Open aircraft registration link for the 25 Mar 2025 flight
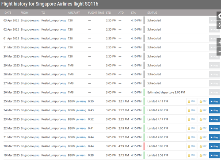This screenshot has width=221, height=160. click(81, 101)
